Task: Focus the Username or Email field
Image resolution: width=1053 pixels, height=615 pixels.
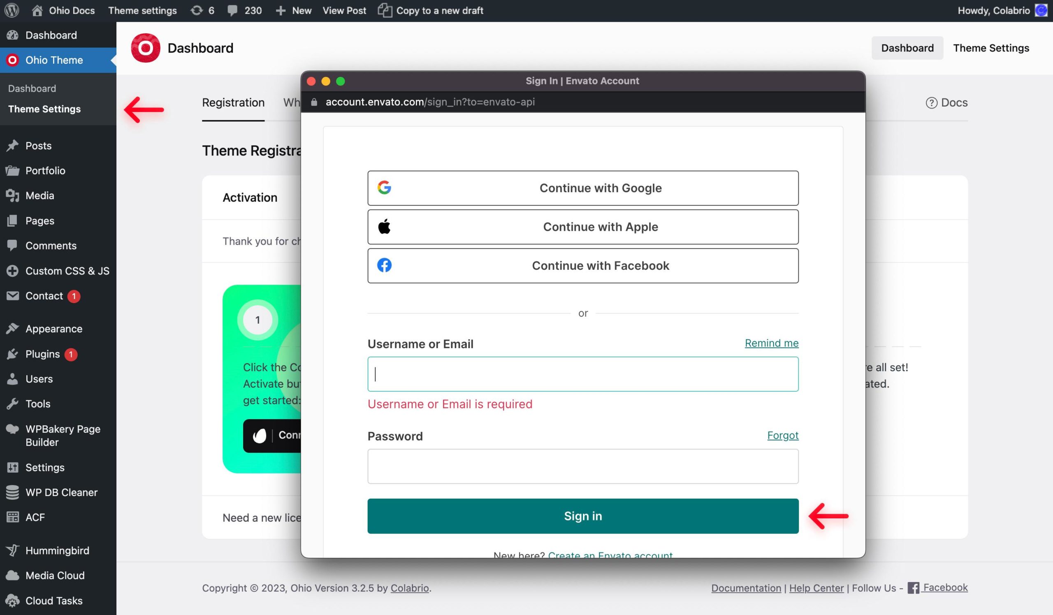Action: coord(583,374)
